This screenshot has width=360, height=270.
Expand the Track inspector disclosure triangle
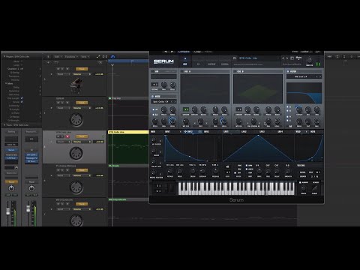[4, 124]
